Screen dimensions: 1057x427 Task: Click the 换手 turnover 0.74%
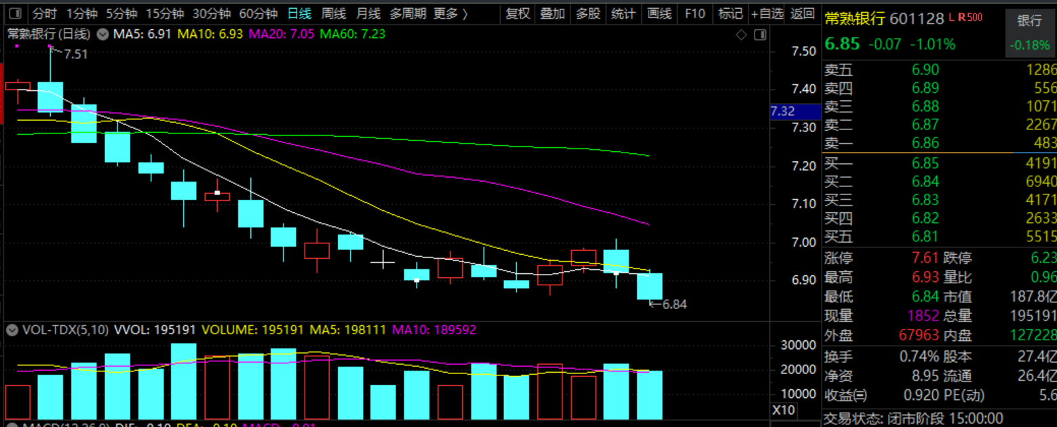[x=919, y=357]
